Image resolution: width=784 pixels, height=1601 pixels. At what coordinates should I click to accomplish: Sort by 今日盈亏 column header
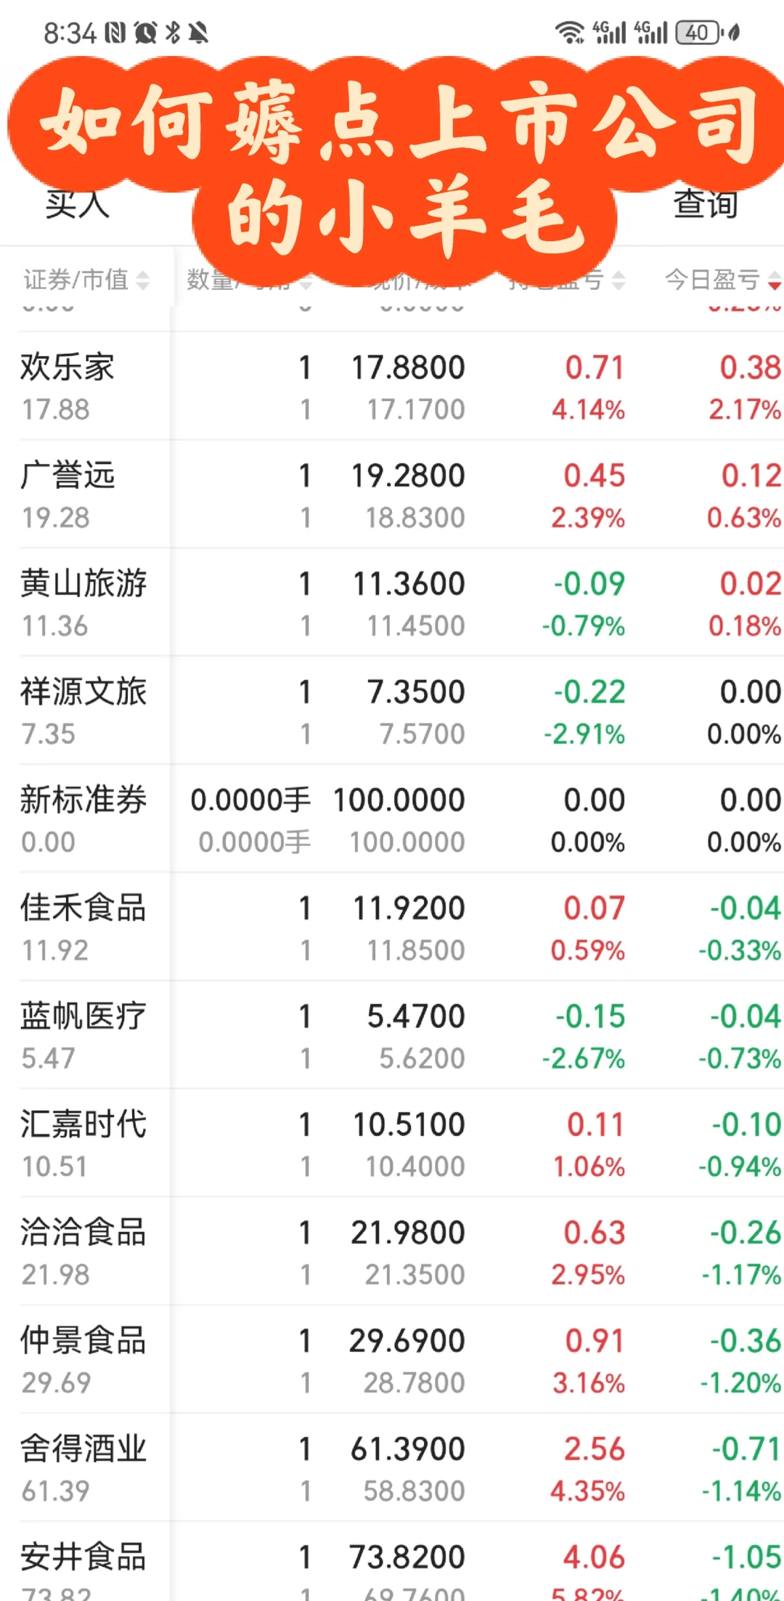pyautogui.click(x=722, y=280)
